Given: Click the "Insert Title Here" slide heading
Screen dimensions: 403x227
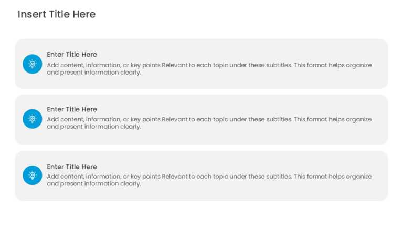Looking at the screenshot, I should (57, 14).
